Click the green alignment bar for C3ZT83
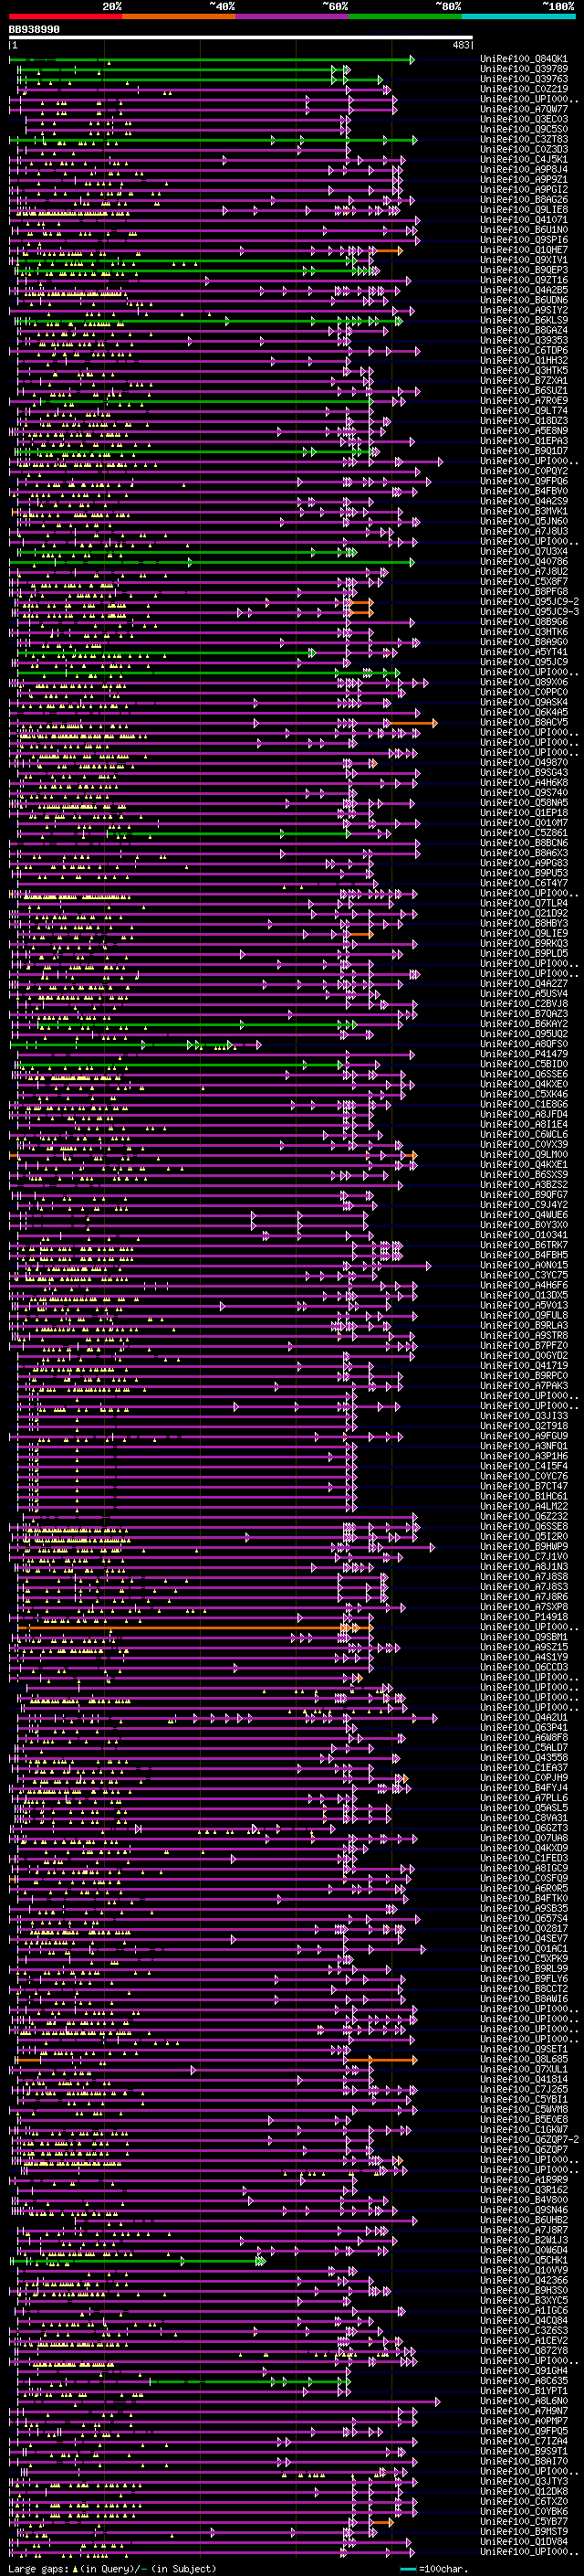 [x=212, y=139]
